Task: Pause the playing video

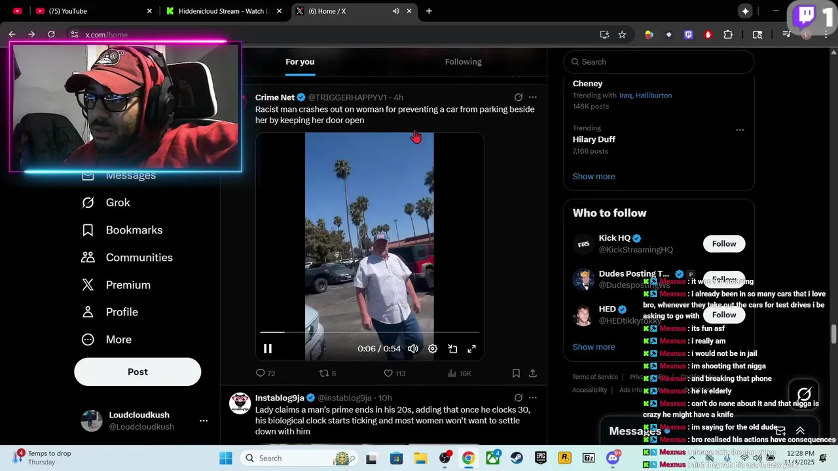Action: [x=268, y=349]
